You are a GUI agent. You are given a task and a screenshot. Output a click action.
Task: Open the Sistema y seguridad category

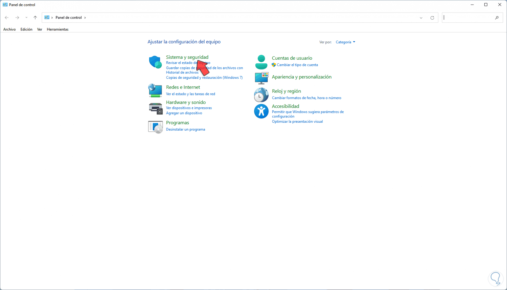point(187,57)
